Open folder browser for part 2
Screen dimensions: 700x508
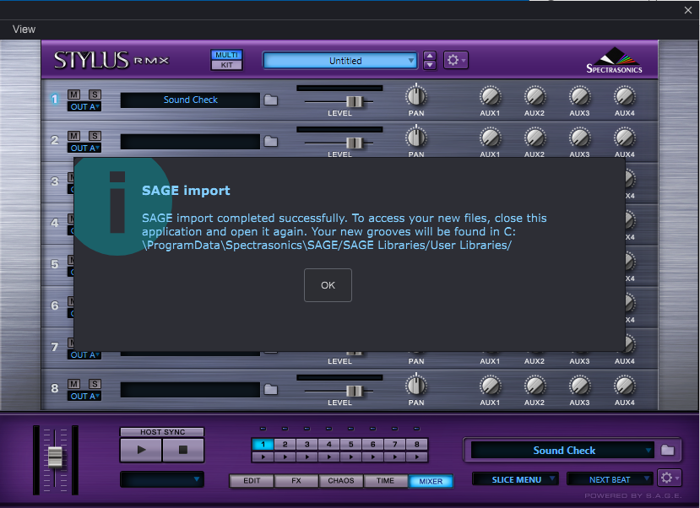270,142
